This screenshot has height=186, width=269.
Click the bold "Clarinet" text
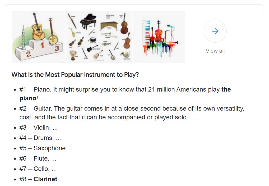45,179
